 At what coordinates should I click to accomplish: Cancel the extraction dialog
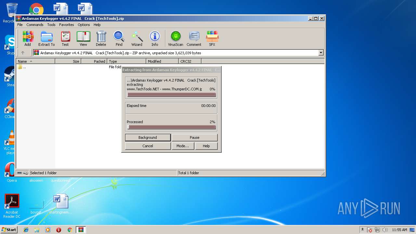(x=148, y=146)
